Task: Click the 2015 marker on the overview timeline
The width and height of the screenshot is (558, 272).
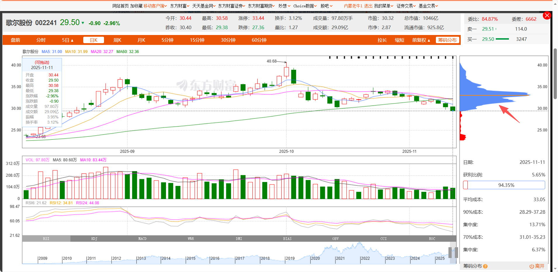Action: click(191, 258)
